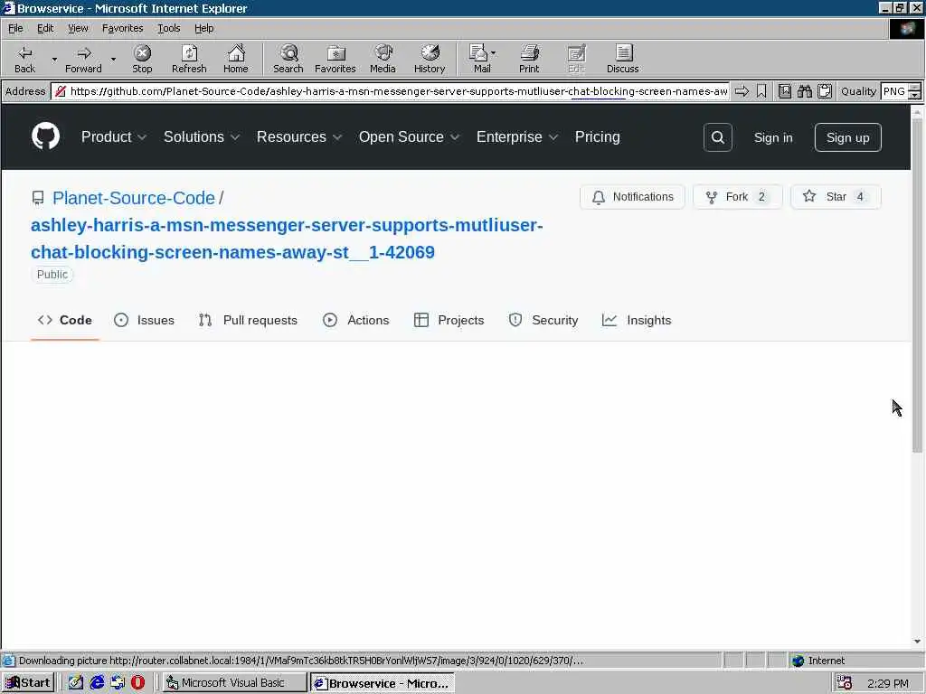The width and height of the screenshot is (926, 694).
Task: Click the GitHub search magnifier button
Action: click(x=717, y=137)
